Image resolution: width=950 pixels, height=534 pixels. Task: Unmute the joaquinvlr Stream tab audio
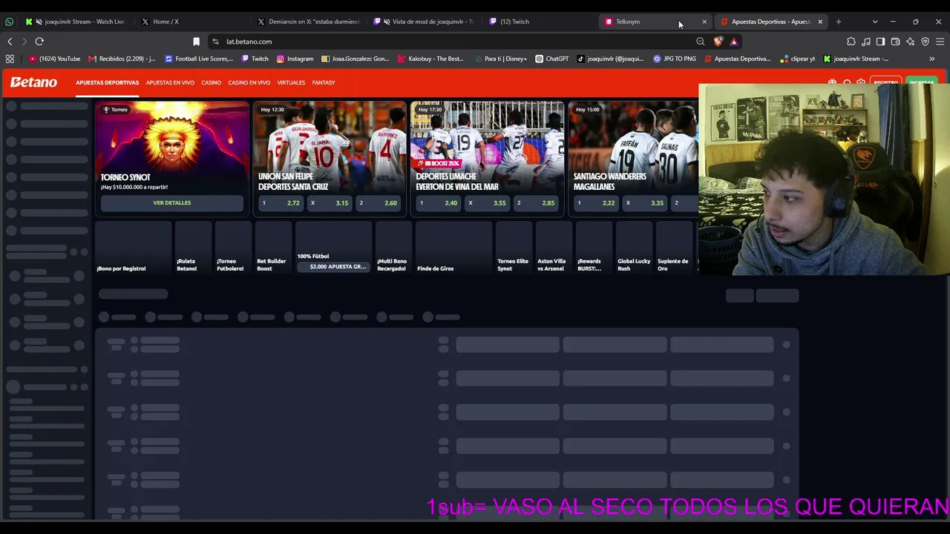tap(39, 22)
